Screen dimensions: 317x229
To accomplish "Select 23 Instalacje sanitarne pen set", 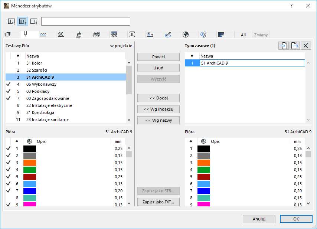I will click(x=66, y=120).
